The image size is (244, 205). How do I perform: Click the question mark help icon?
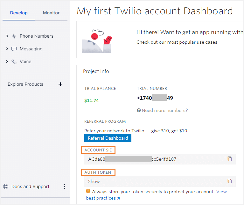[x=139, y=110]
